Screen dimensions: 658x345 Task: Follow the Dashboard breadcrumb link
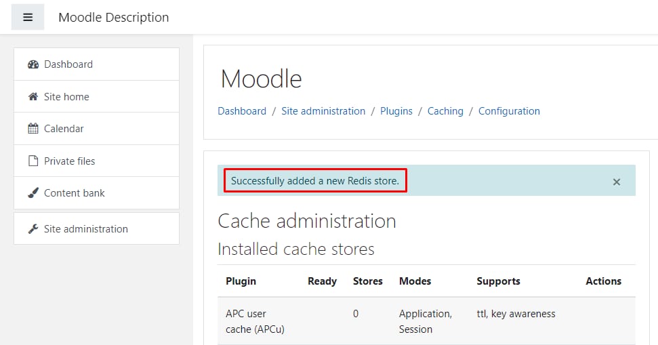(242, 110)
